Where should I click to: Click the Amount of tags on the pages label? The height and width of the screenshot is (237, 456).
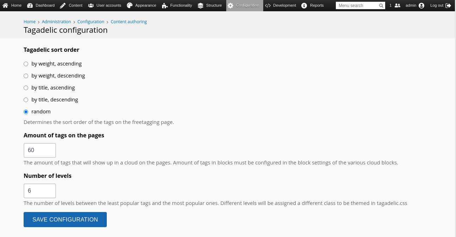click(64, 135)
